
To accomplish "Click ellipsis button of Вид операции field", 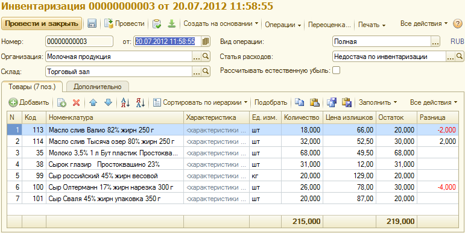I will coord(435,42).
